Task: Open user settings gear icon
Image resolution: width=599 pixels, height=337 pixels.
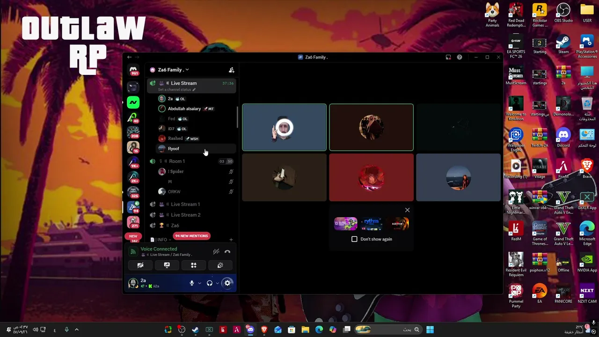Action: [x=227, y=283]
